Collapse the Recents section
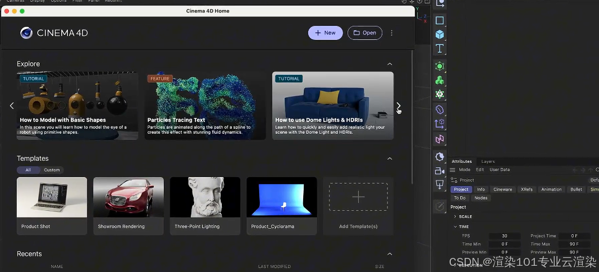 click(390, 254)
